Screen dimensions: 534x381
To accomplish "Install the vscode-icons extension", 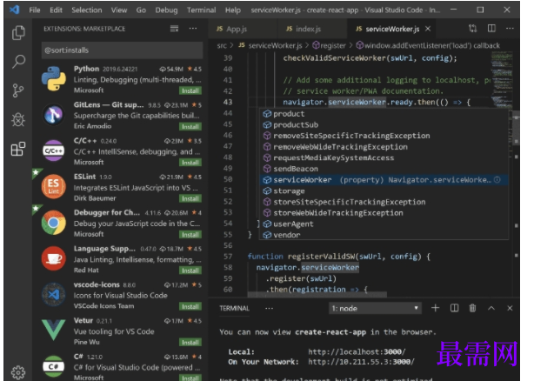I will pos(190,306).
